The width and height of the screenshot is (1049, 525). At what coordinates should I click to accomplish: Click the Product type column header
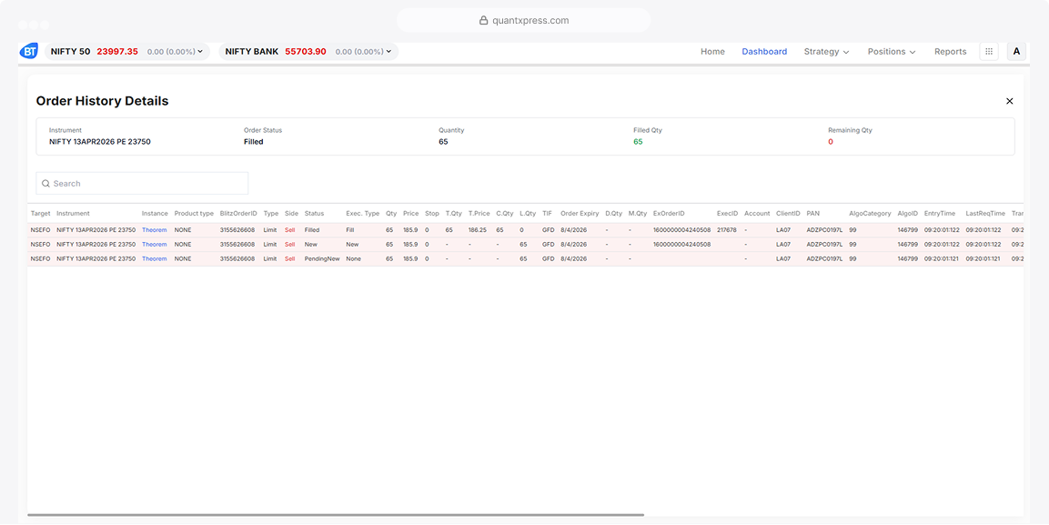(x=194, y=214)
